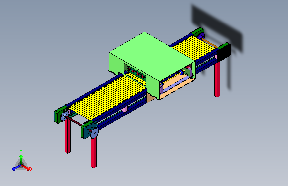Pick the large sprocket gear on the front teal end plate
The height and width of the screenshot is (186, 288).
94,133
